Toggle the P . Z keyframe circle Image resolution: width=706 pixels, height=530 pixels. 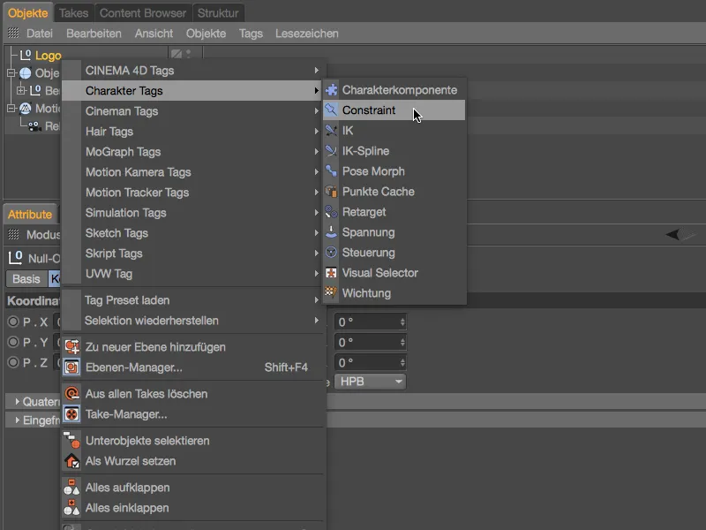pyautogui.click(x=13, y=362)
